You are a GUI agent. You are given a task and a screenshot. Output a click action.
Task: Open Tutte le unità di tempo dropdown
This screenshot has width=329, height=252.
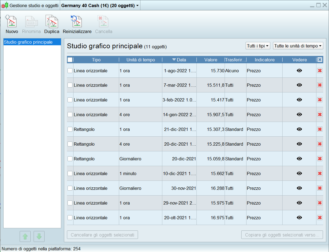tap(298, 46)
